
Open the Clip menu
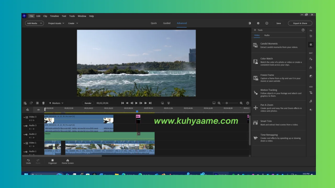pos(45,16)
